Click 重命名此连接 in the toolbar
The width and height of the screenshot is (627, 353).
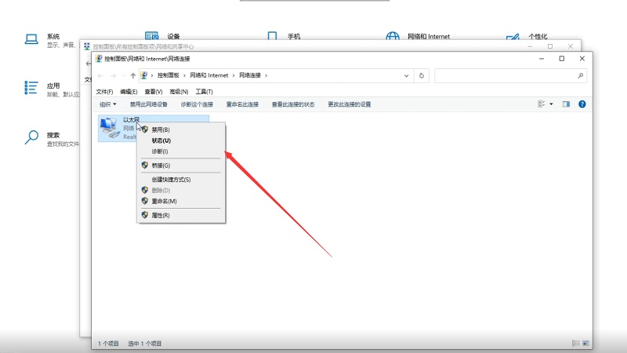tap(242, 104)
